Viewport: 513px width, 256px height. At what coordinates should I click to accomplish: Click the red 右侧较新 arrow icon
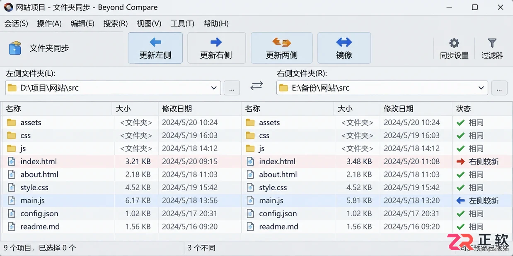[460, 162]
